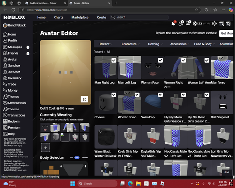This screenshot has width=235, height=188.
Task: Click the Robux balance icon
Action: point(195,23)
